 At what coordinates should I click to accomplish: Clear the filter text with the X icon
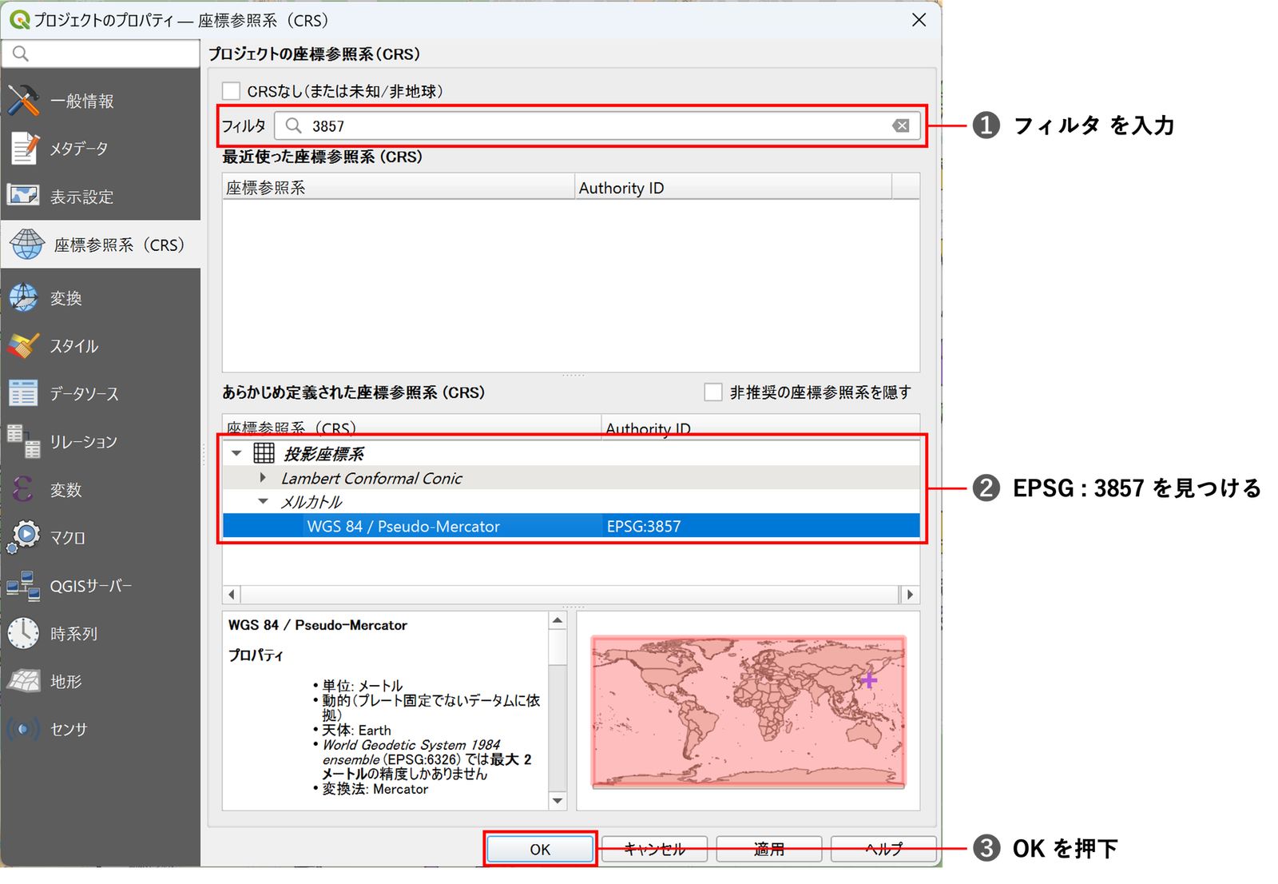point(901,125)
